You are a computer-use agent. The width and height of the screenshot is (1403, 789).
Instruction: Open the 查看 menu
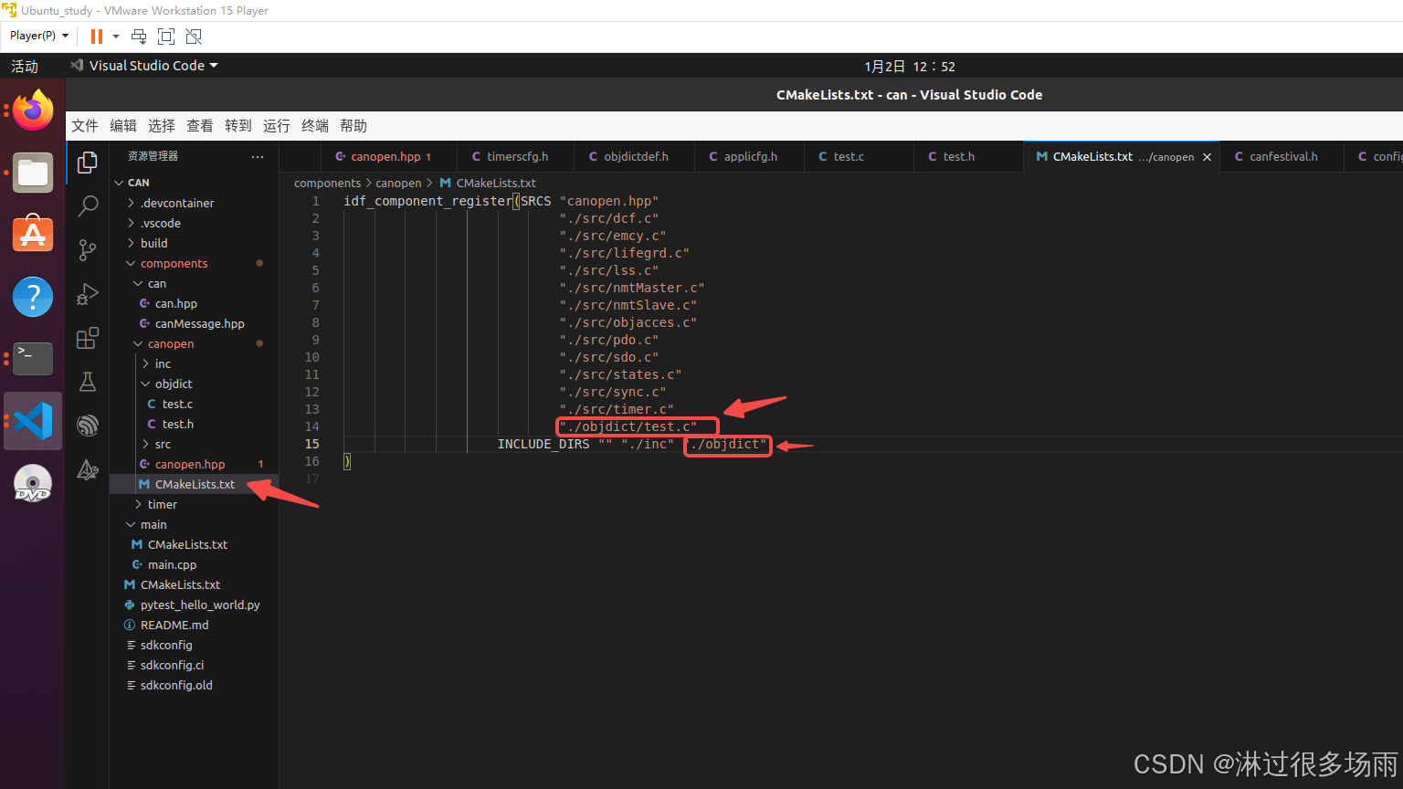tap(200, 126)
